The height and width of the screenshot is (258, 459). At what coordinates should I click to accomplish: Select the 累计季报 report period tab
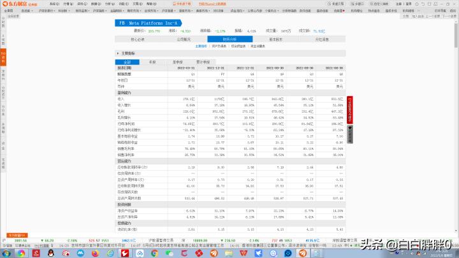(203, 62)
